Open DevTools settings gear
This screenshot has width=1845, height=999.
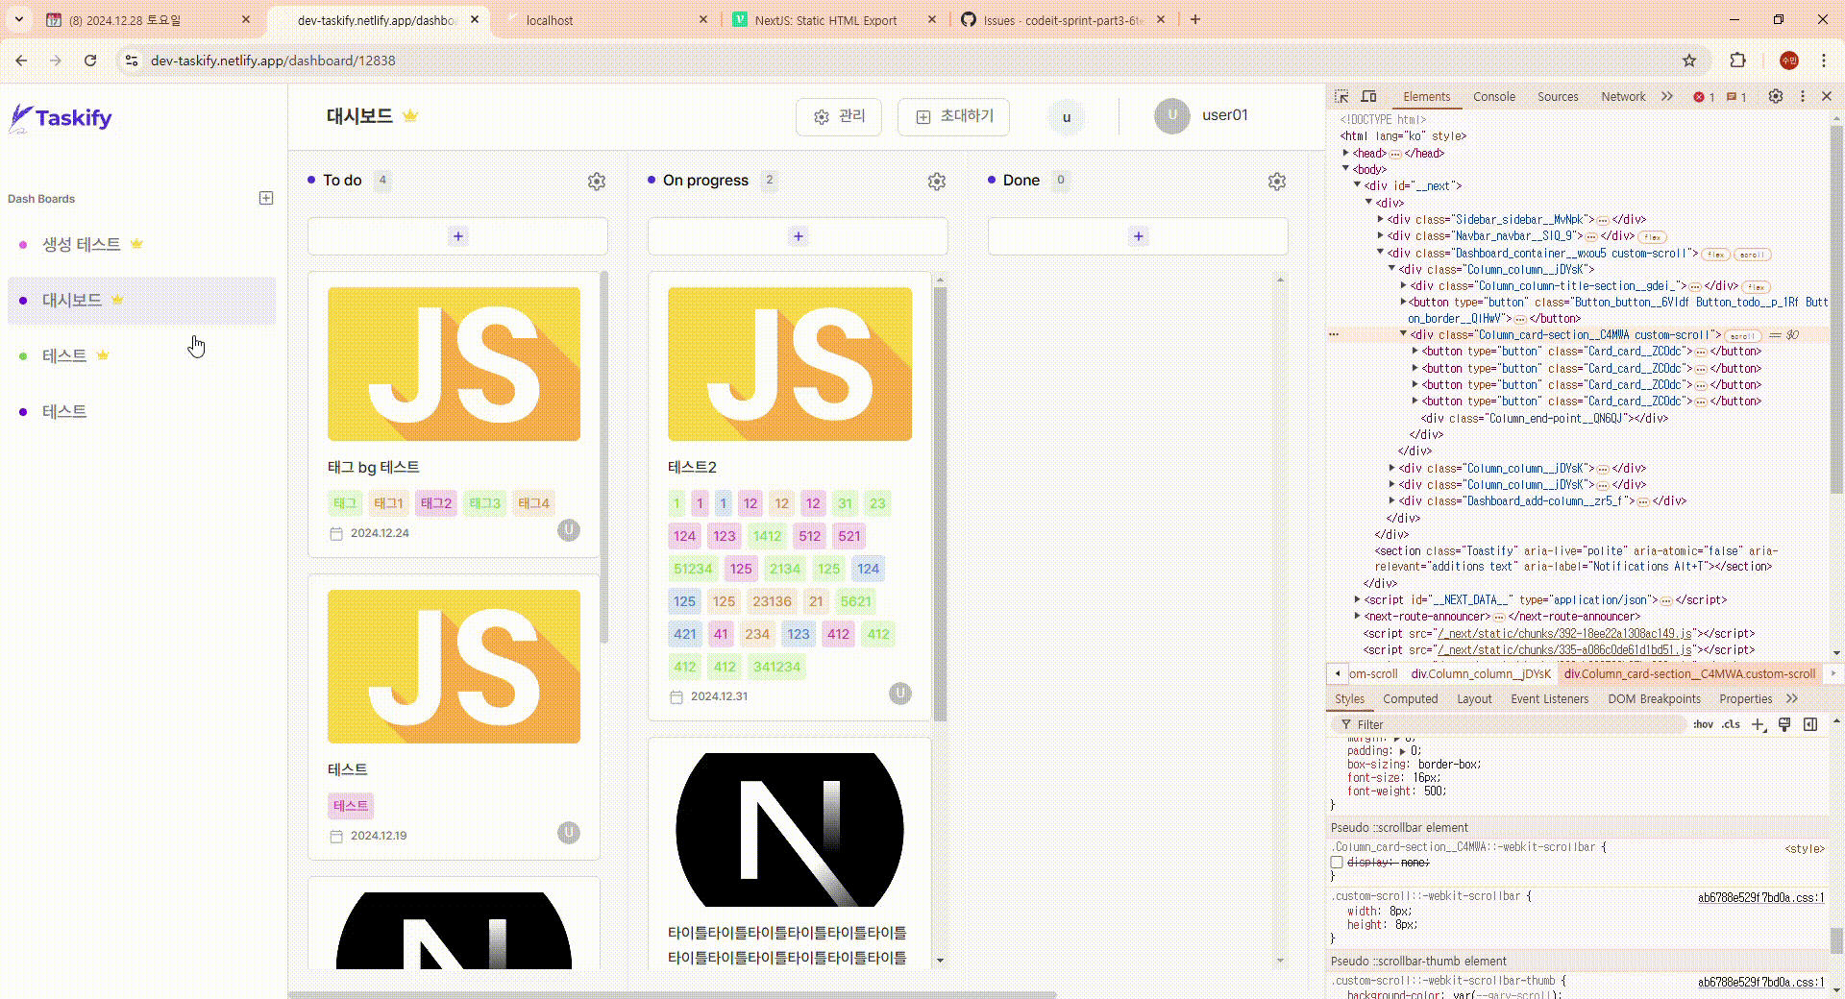(1776, 96)
